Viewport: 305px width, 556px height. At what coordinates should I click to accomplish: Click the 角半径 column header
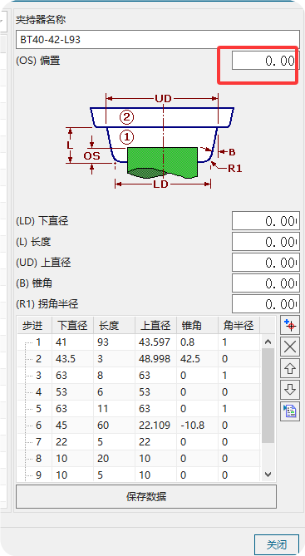[x=239, y=326]
